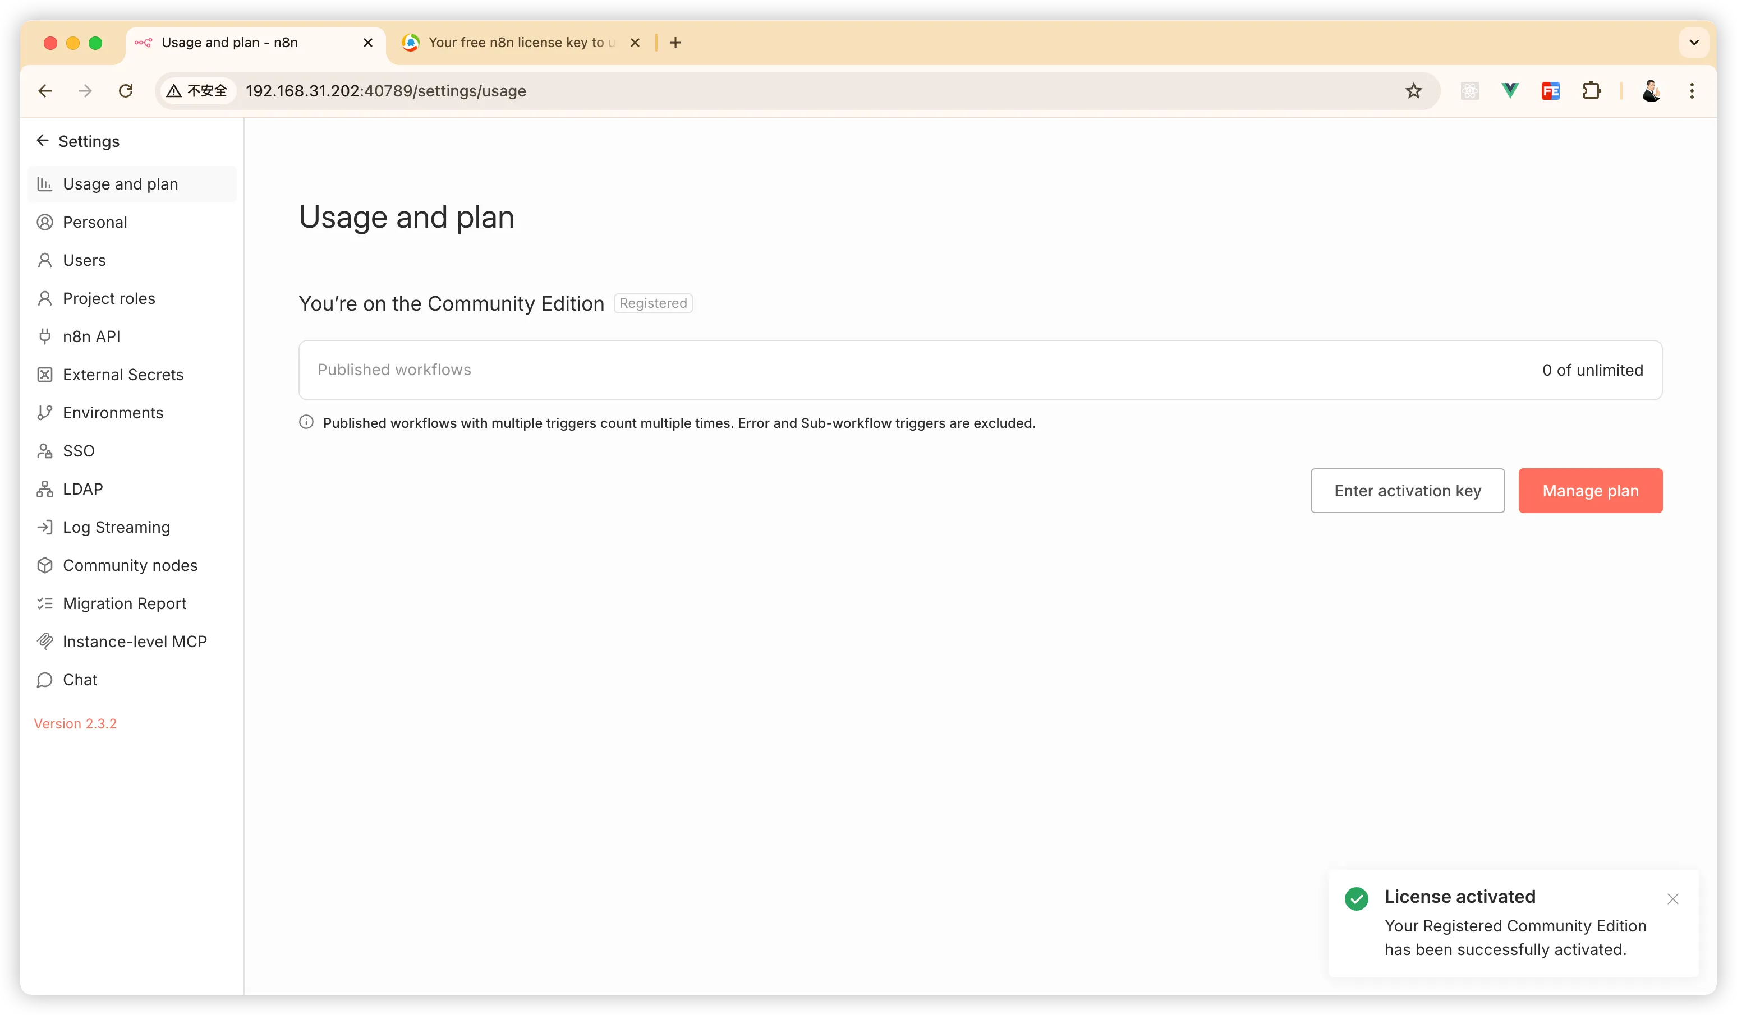1737x1015 pixels.
Task: Open the External Secrets settings page
Action: coord(132,374)
